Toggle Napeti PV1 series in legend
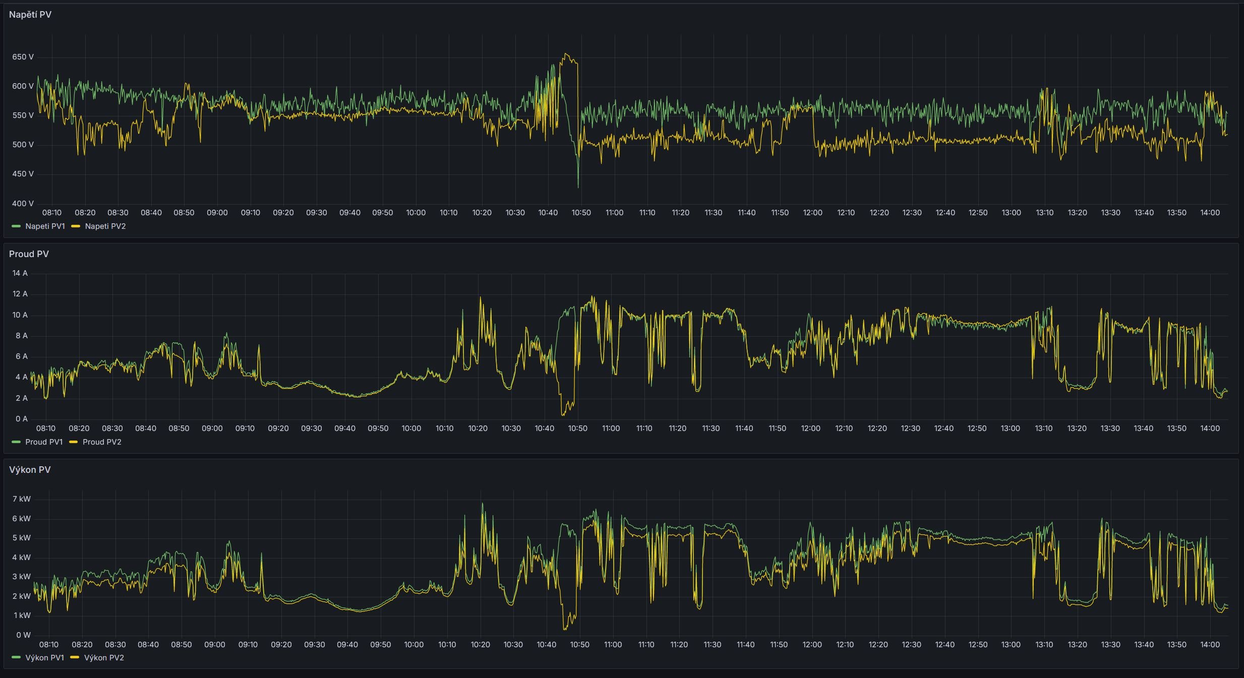This screenshot has width=1244, height=678. tap(45, 226)
